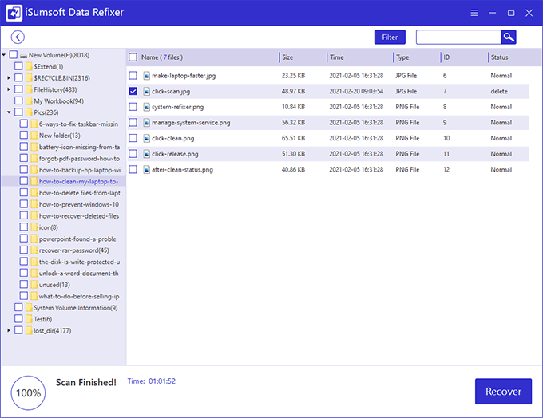Select the click-scan.jpg file name
The width and height of the screenshot is (543, 418).
(x=171, y=92)
